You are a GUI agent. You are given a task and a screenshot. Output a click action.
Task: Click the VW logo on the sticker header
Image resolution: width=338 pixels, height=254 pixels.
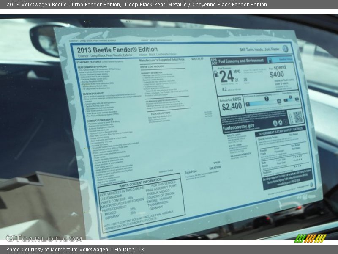click(x=285, y=49)
